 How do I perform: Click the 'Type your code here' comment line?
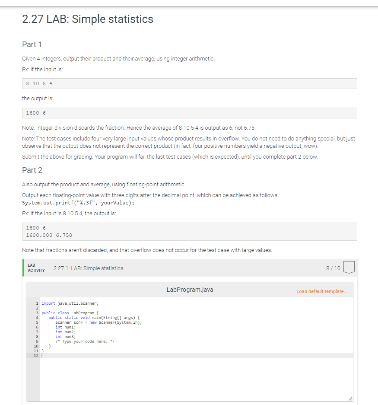pos(85,341)
